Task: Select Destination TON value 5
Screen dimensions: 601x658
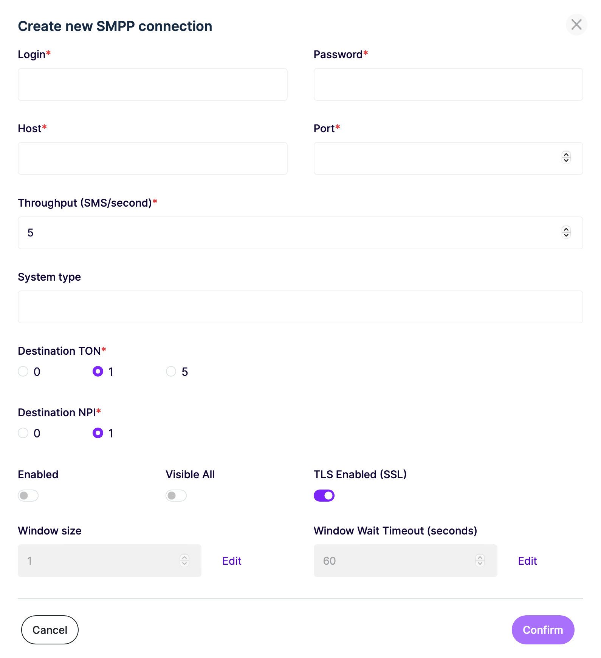Action: point(171,371)
